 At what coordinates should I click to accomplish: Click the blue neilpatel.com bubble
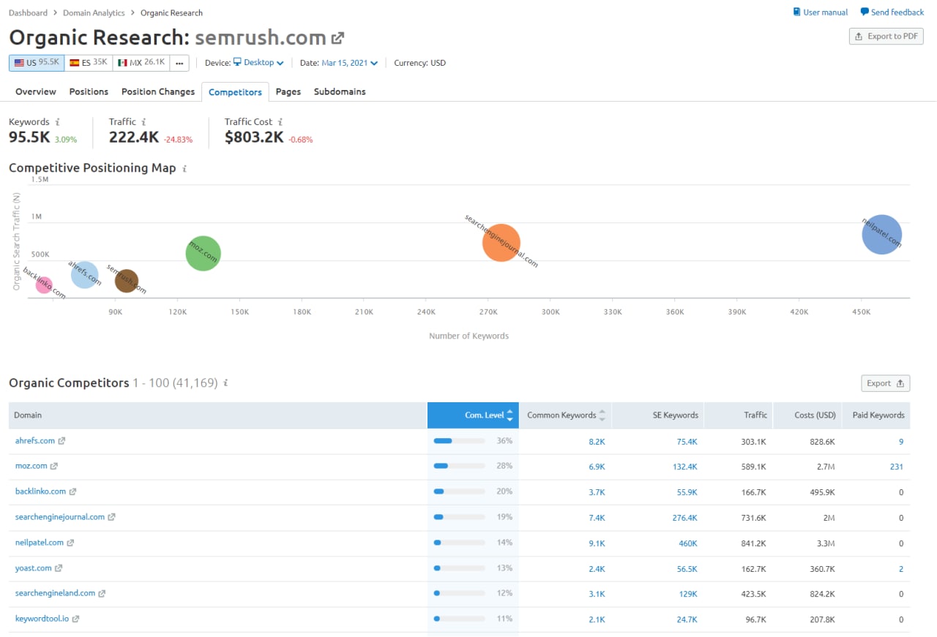(x=882, y=235)
